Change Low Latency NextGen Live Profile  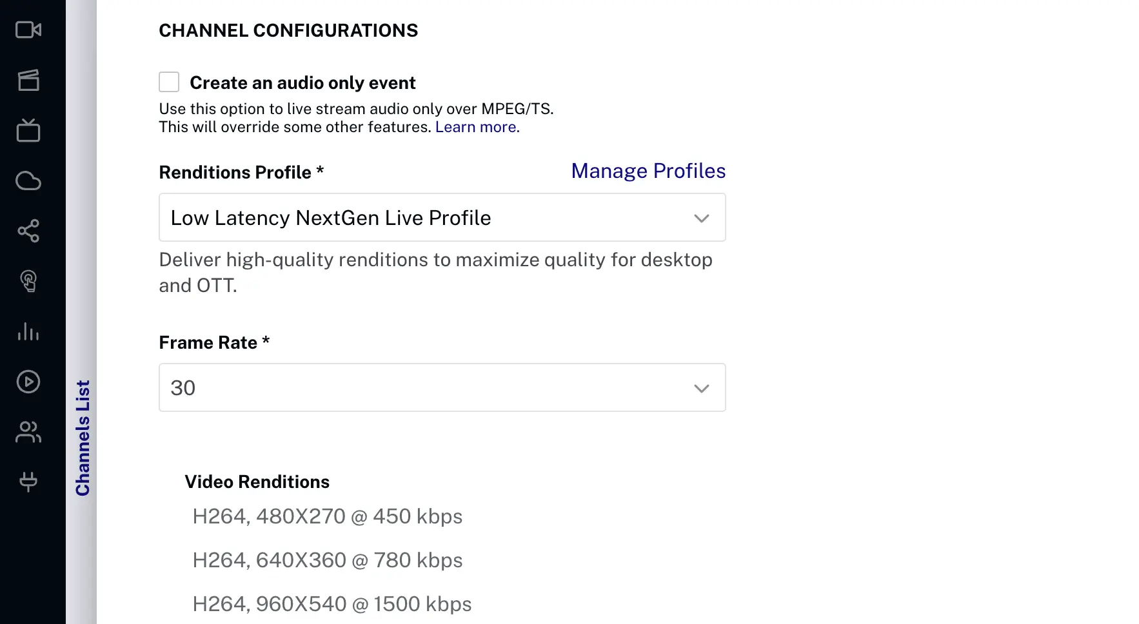point(442,218)
